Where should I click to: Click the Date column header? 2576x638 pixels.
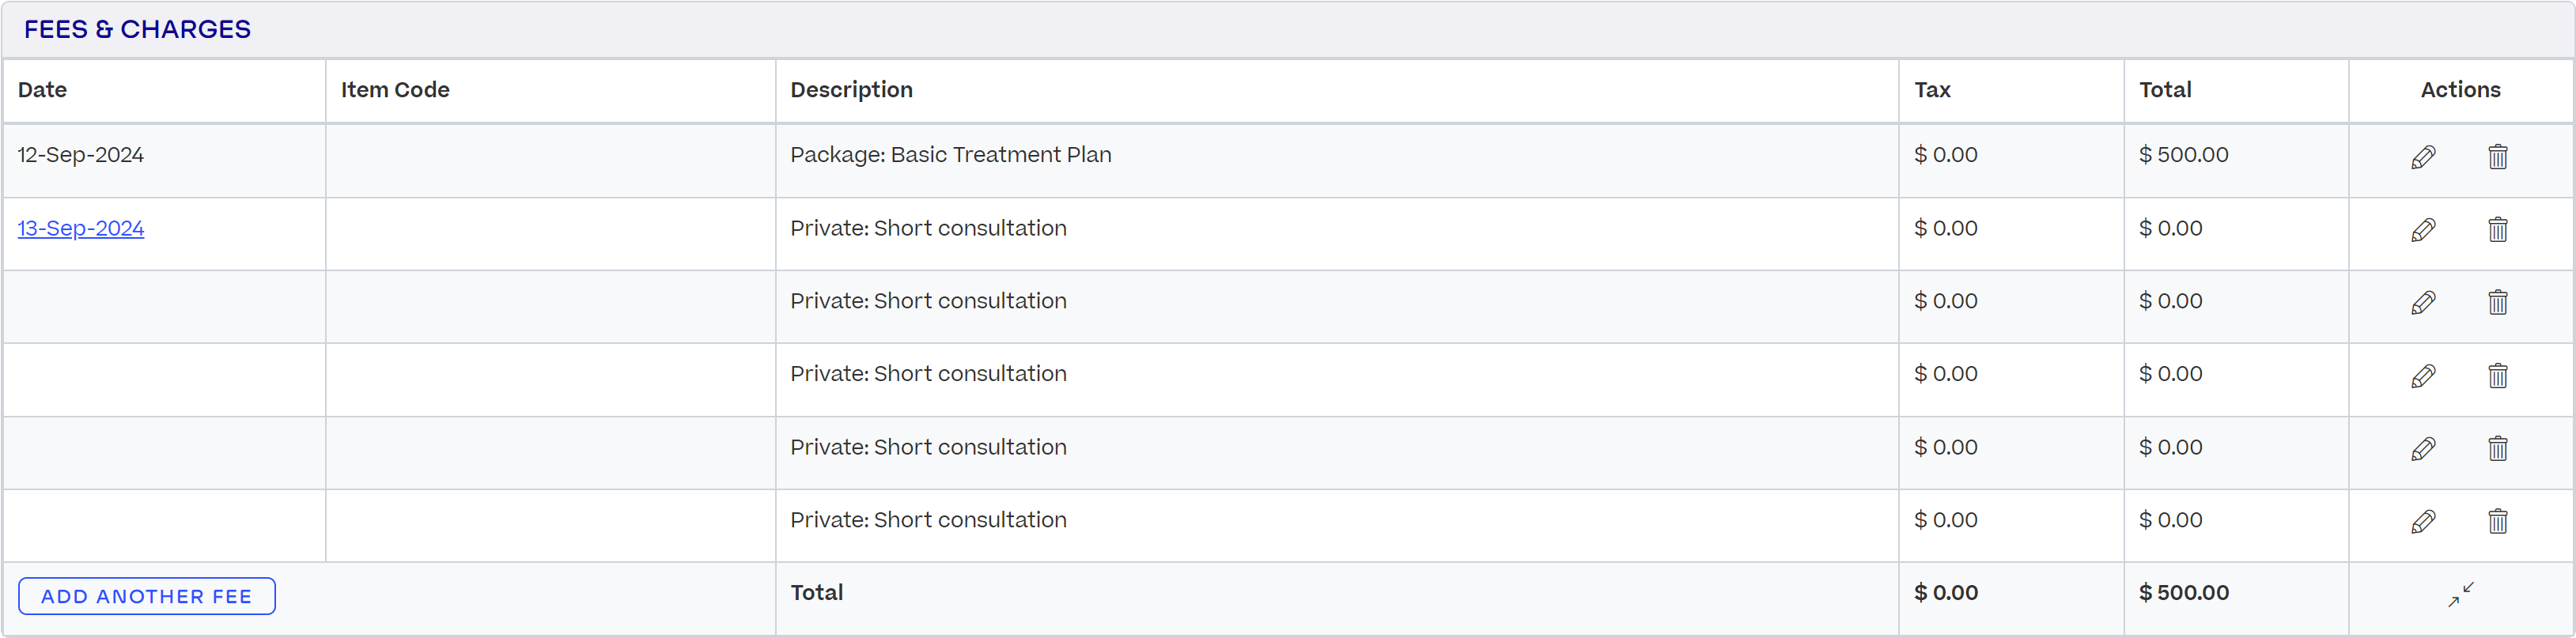42,90
